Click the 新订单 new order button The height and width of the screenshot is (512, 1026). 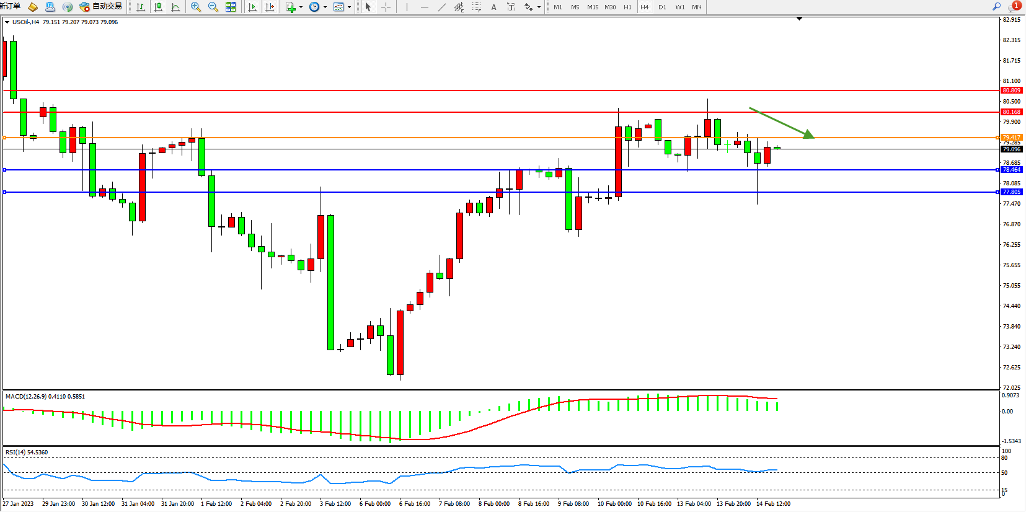[x=11, y=6]
